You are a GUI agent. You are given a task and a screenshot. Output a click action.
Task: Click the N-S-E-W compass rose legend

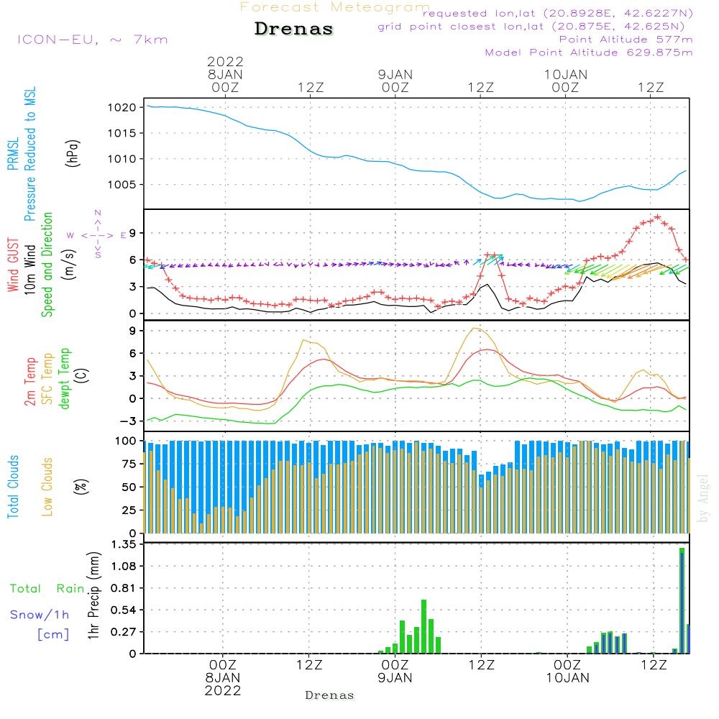[97, 234]
